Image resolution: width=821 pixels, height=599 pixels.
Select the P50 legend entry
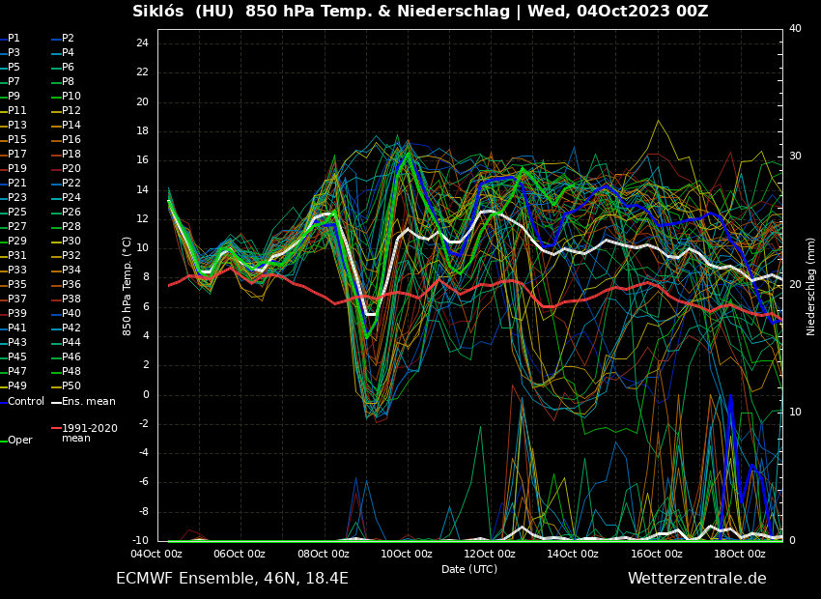click(x=71, y=386)
